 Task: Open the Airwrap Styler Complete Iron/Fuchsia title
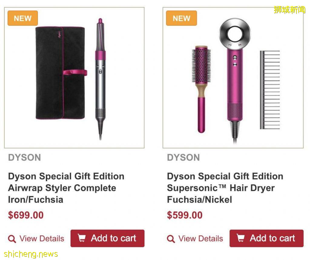click(x=66, y=188)
